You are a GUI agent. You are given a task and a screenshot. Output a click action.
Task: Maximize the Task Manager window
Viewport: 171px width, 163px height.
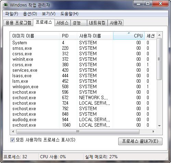[148, 4]
